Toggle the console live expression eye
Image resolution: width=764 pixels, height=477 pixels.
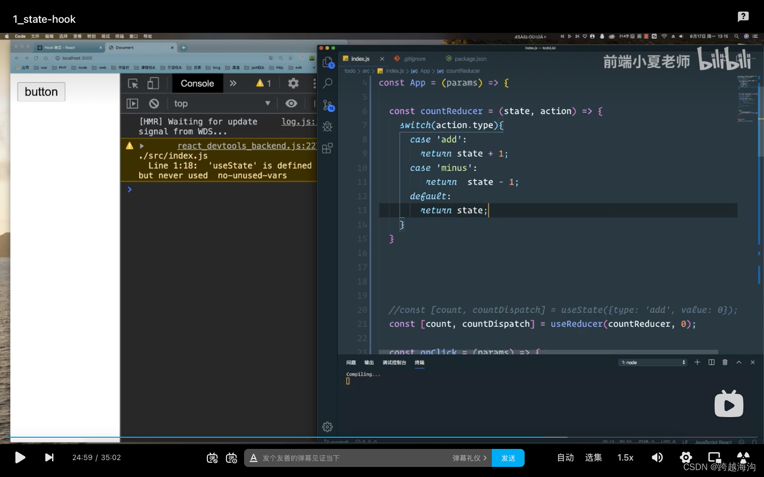click(x=291, y=103)
